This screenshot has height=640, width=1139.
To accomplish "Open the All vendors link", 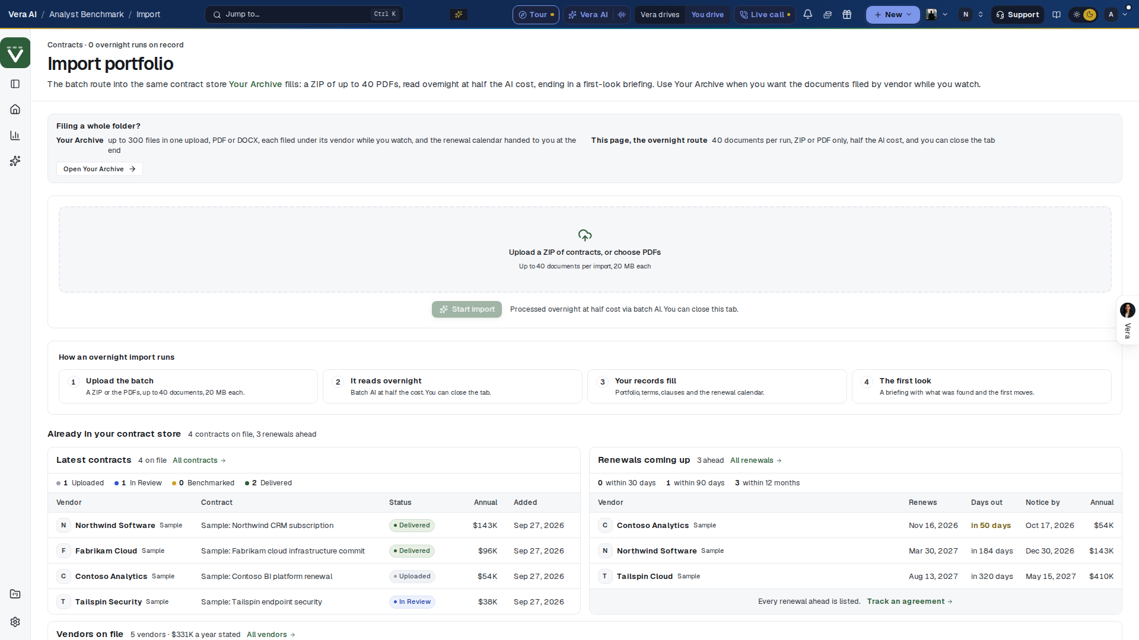I will point(271,635).
